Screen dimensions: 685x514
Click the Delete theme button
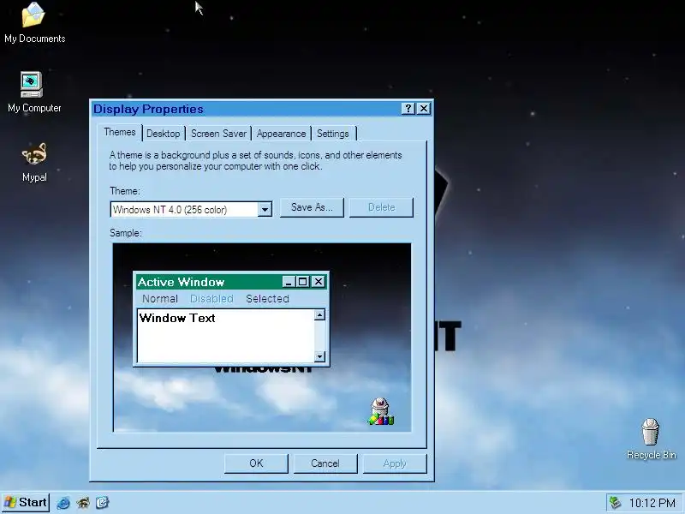pyautogui.click(x=381, y=207)
